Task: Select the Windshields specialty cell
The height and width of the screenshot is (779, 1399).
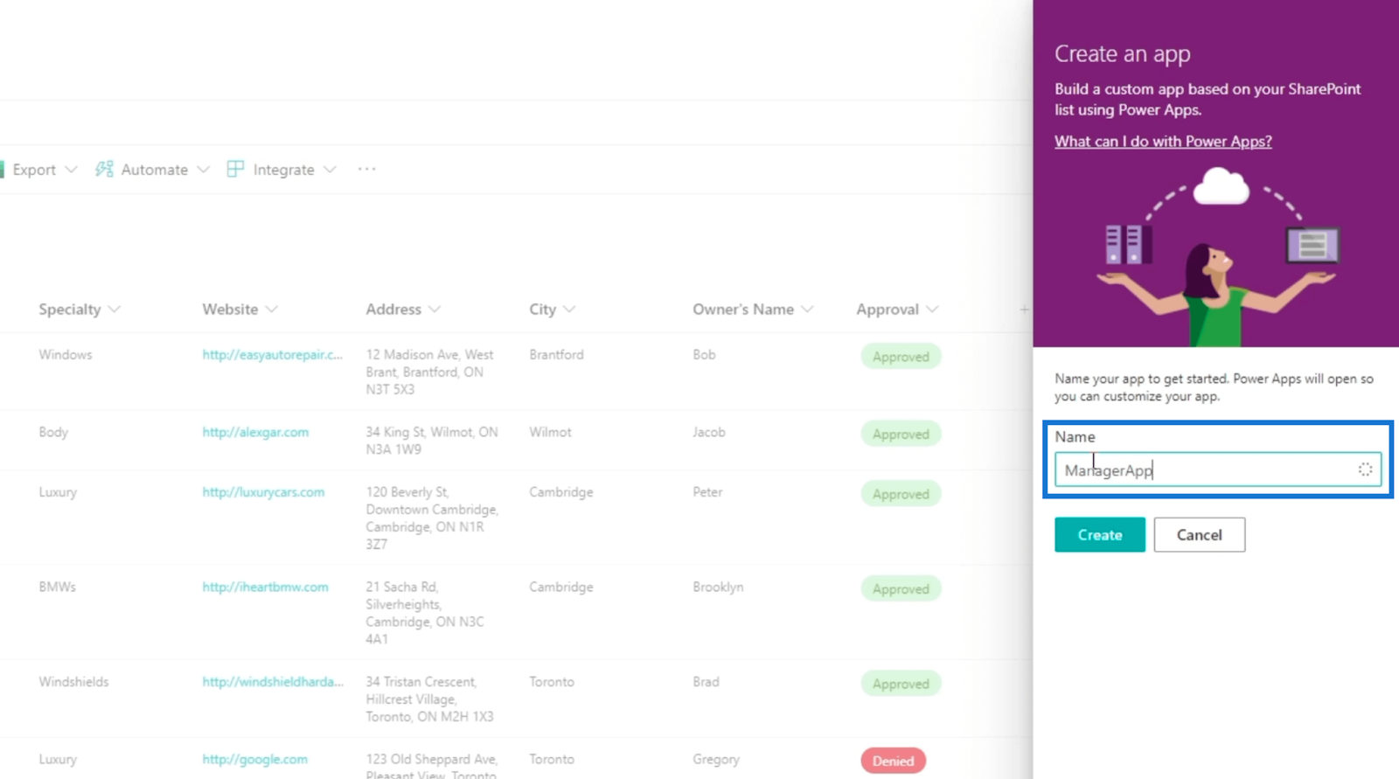Action: pyautogui.click(x=73, y=682)
